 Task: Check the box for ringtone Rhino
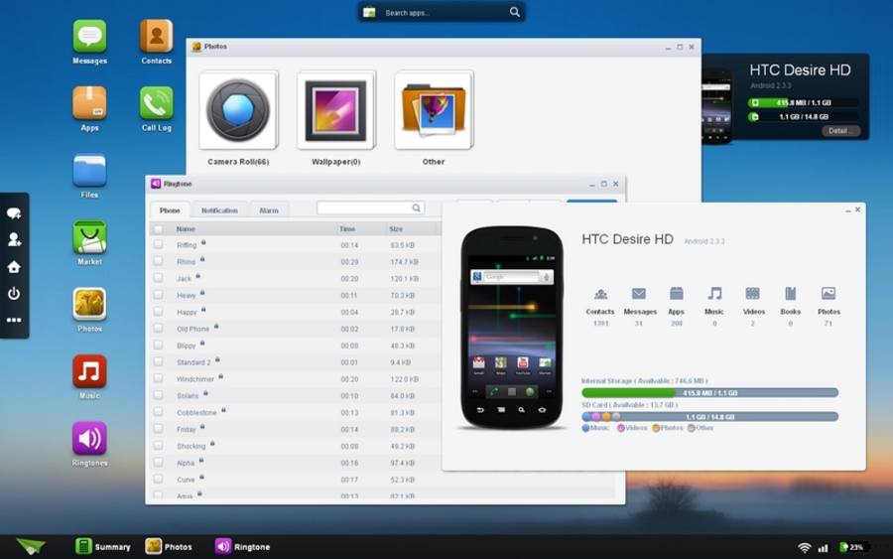click(x=158, y=261)
